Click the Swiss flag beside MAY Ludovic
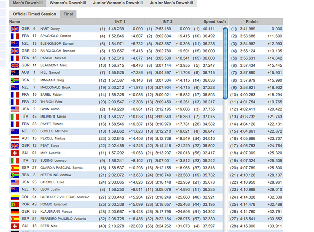The width and height of the screenshot is (314, 232). 15,153
